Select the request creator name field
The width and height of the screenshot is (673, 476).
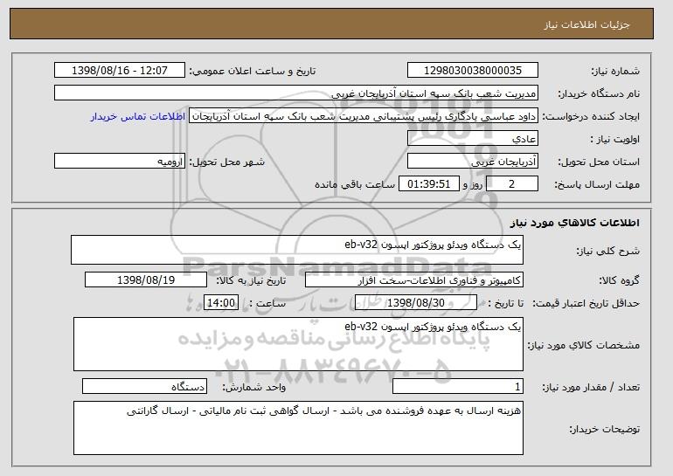[x=364, y=116]
